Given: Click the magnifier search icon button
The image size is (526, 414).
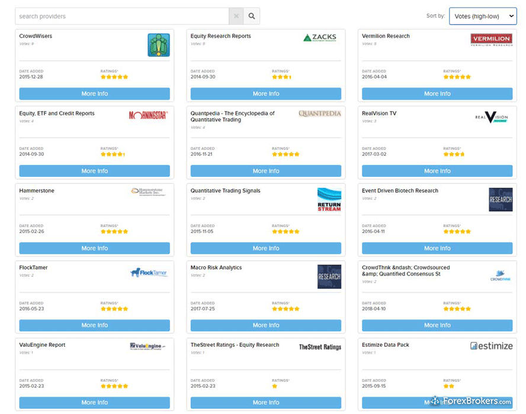Looking at the screenshot, I should (x=252, y=17).
